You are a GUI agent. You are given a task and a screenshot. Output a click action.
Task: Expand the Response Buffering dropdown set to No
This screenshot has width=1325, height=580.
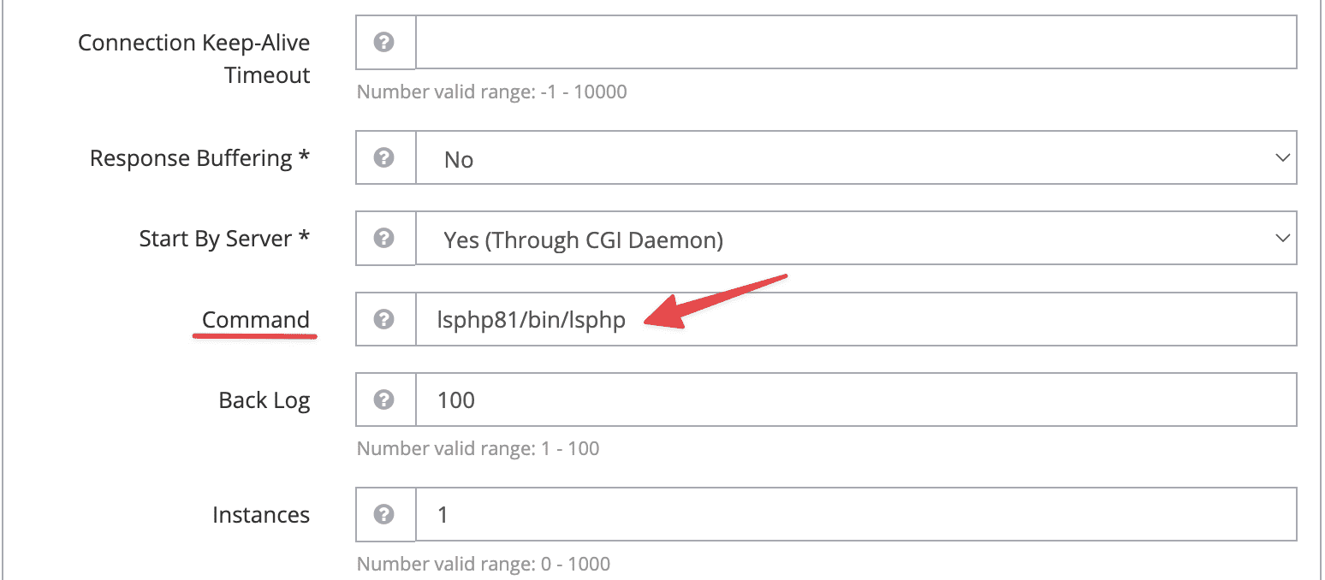[856, 158]
